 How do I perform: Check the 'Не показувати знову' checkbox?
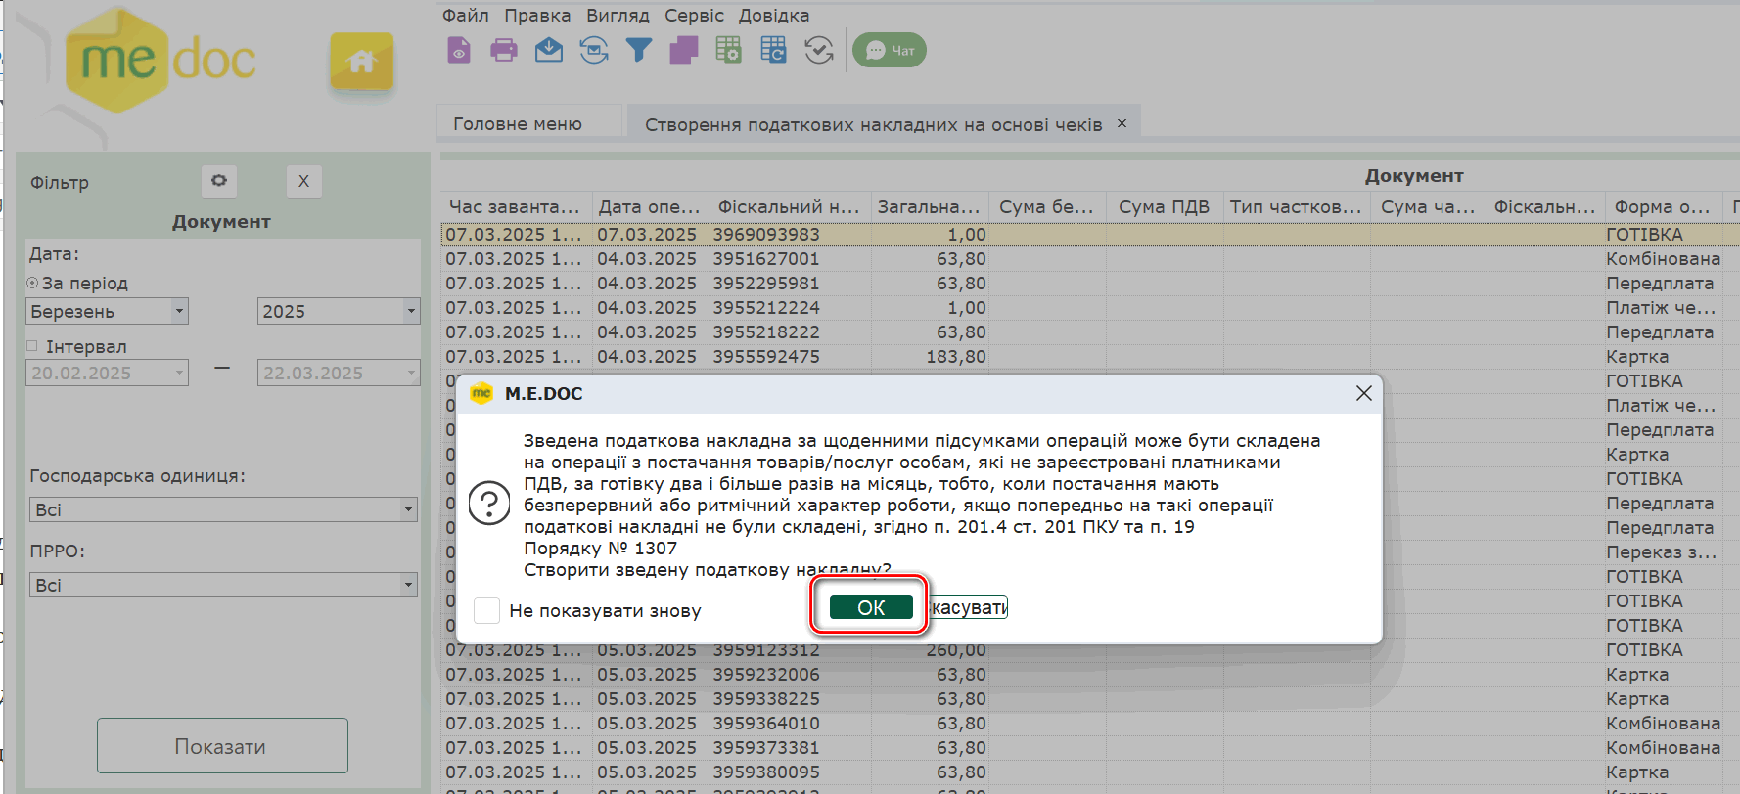click(486, 610)
